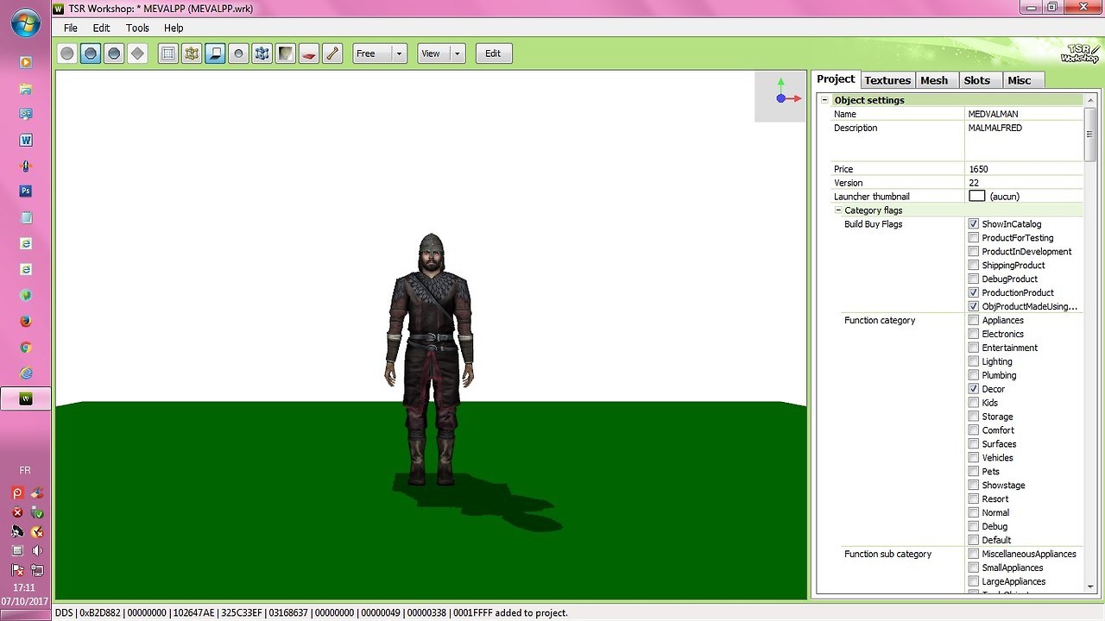Screen dimensions: 1105x621
Task: Collapse the Category flags section
Action: point(838,210)
